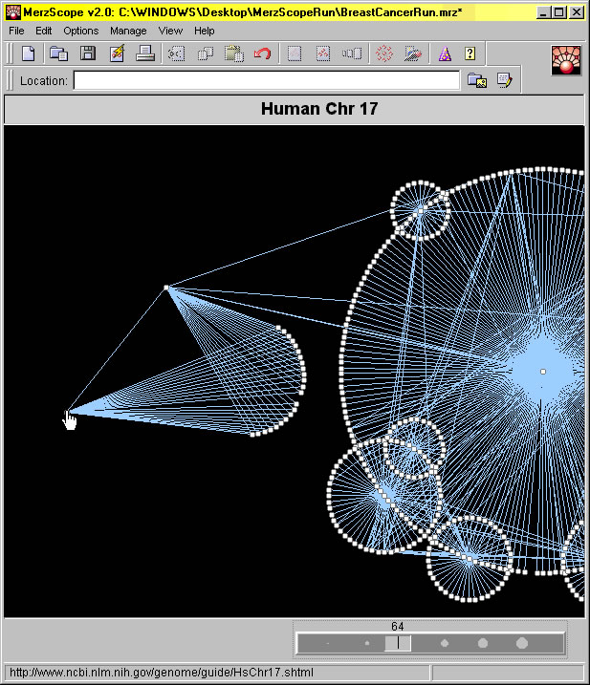Click the MerzScope logo icon at top right
590x685 pixels.
click(566, 59)
